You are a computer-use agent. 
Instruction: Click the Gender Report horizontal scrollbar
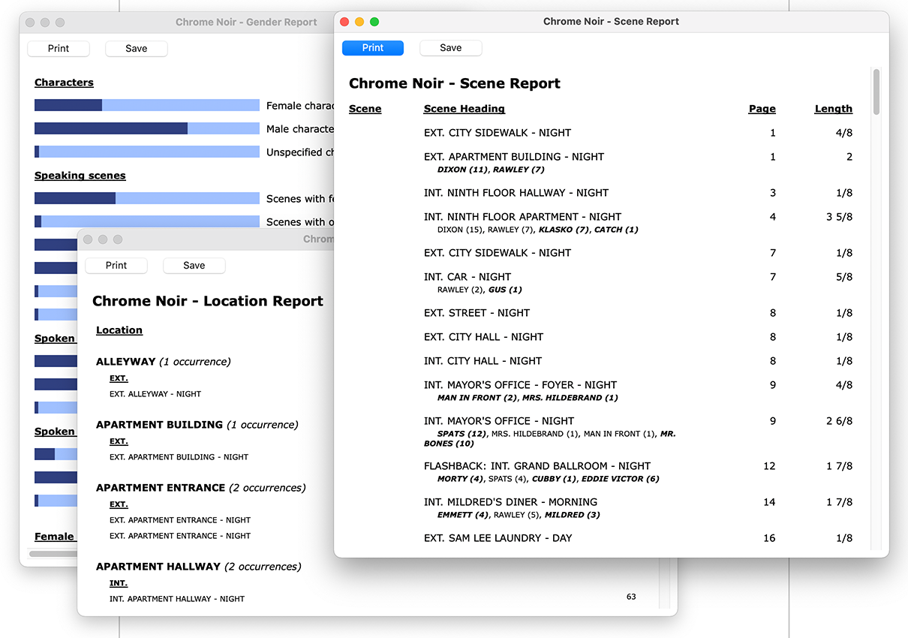53,554
